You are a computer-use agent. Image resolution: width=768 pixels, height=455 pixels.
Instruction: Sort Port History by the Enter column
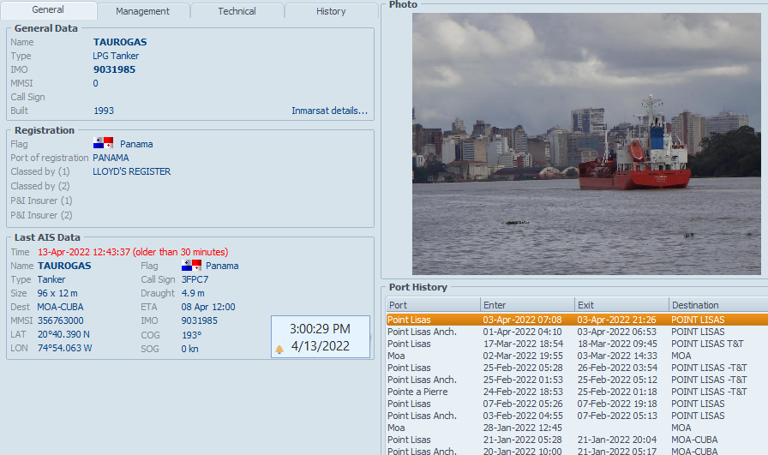[x=527, y=305]
